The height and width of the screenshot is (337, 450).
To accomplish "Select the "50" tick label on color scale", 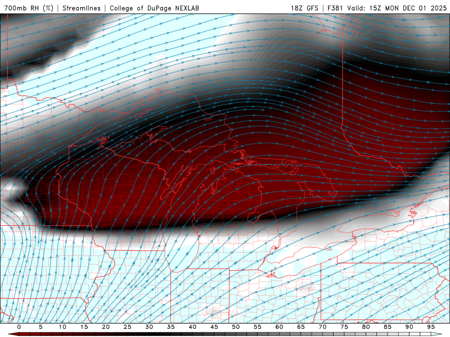I will pyautogui.click(x=236, y=327).
